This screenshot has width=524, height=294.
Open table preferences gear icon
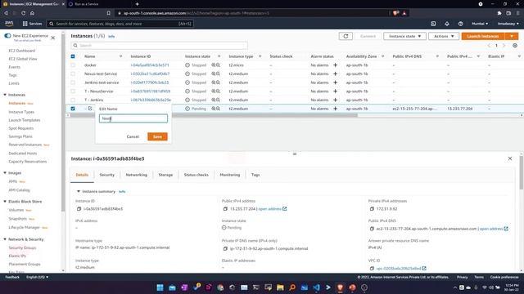pos(515,46)
